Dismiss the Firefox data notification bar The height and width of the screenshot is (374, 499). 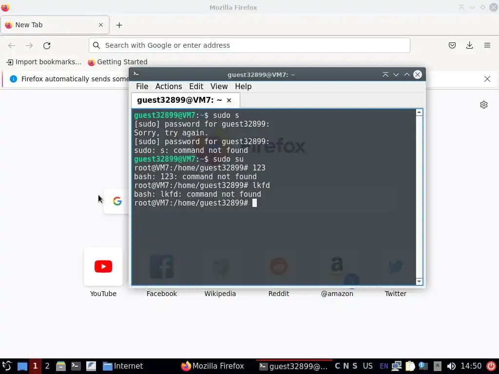point(487,79)
